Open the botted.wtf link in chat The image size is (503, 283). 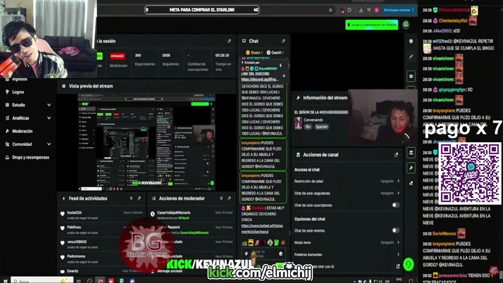point(262,229)
